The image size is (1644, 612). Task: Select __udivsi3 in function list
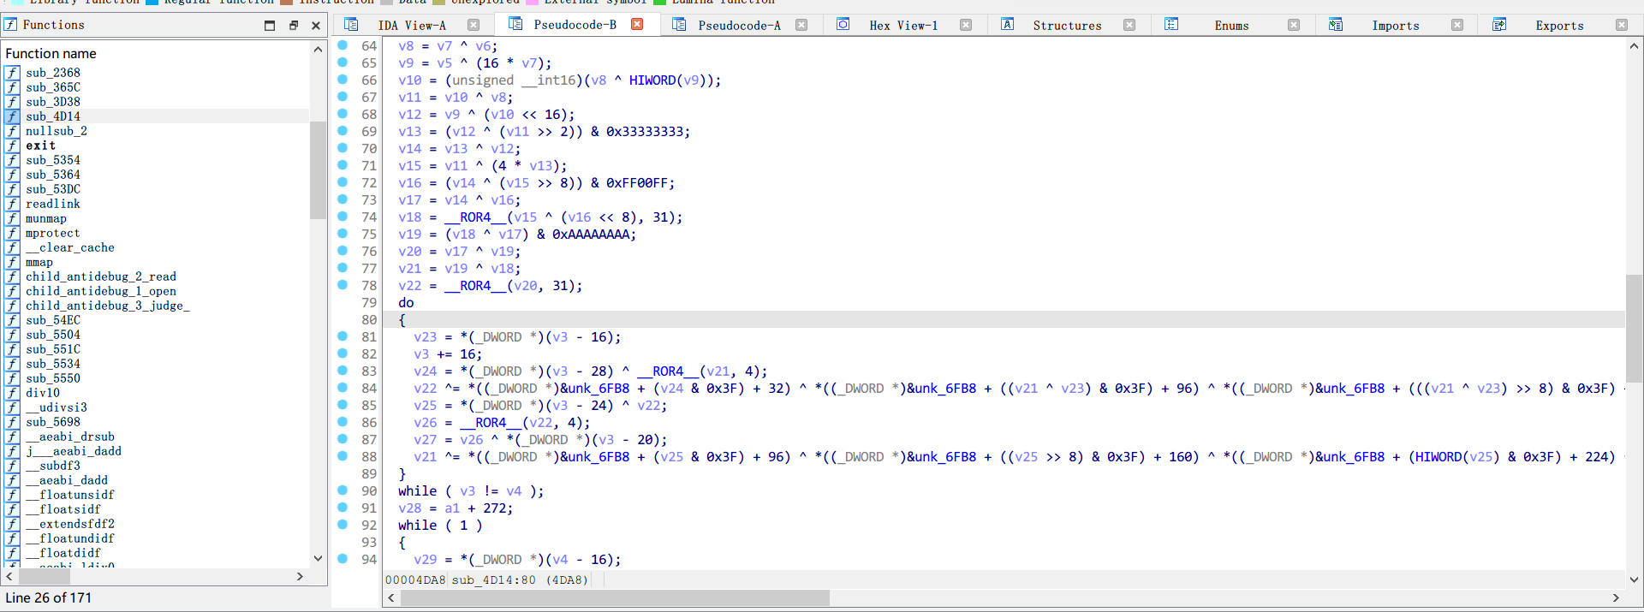pyautogui.click(x=56, y=407)
